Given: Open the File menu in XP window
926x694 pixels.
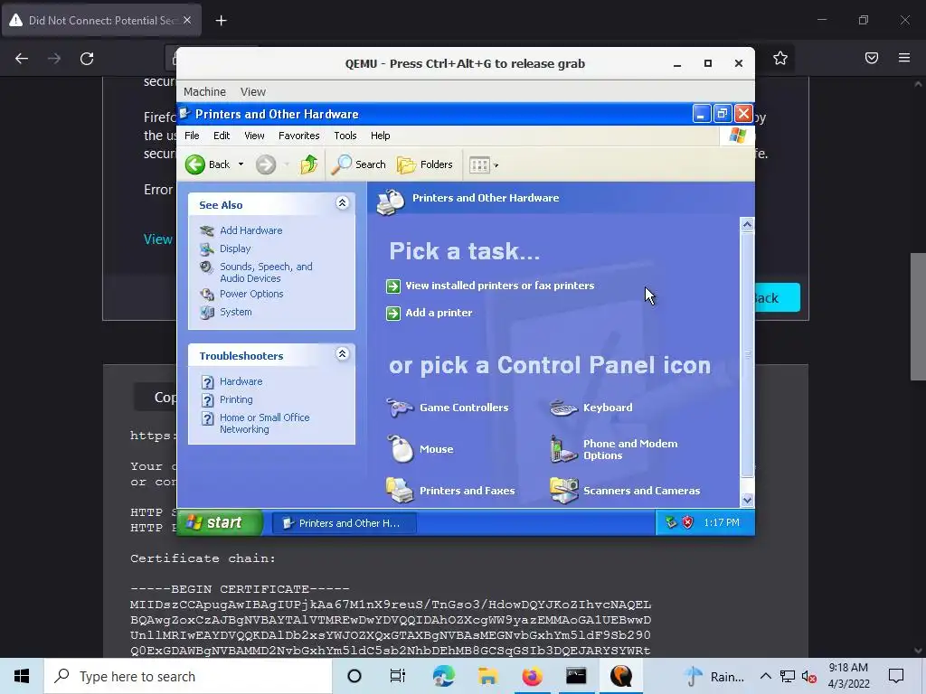Looking at the screenshot, I should coord(192,136).
